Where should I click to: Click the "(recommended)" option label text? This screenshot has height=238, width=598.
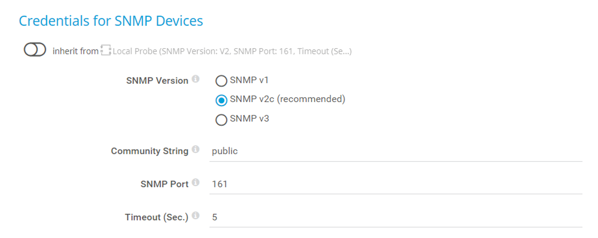[x=311, y=99]
